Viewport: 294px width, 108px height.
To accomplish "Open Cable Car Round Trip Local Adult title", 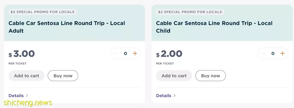I will [67, 27].
